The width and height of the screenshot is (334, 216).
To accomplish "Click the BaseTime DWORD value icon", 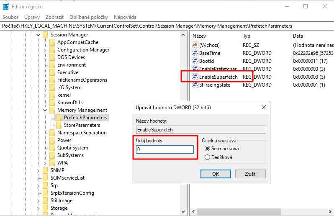I will pos(195,53).
